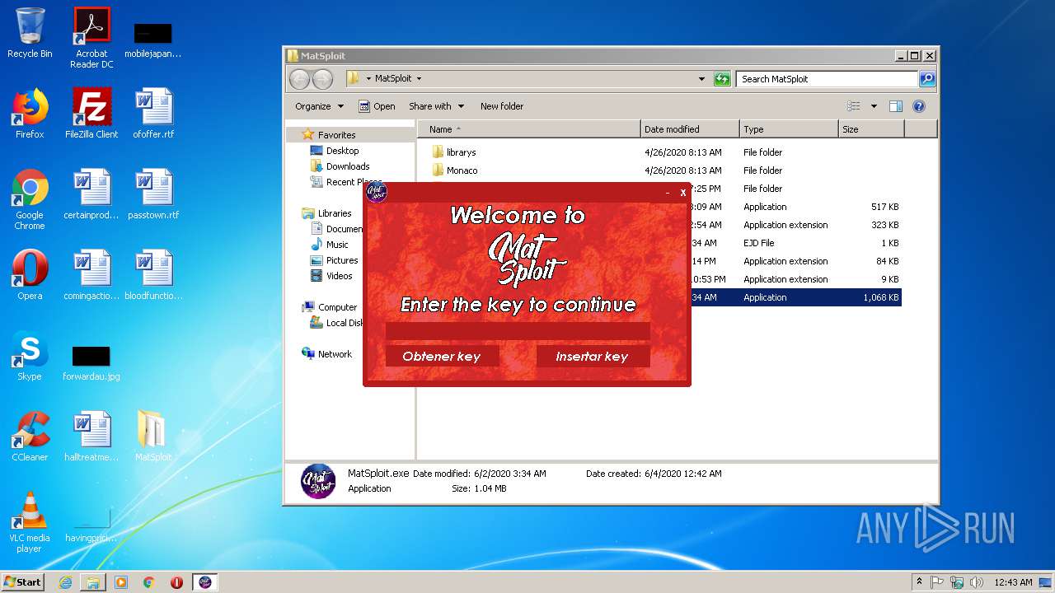Select CCleaner desktop icon
This screenshot has width=1055, height=593.
(30, 437)
